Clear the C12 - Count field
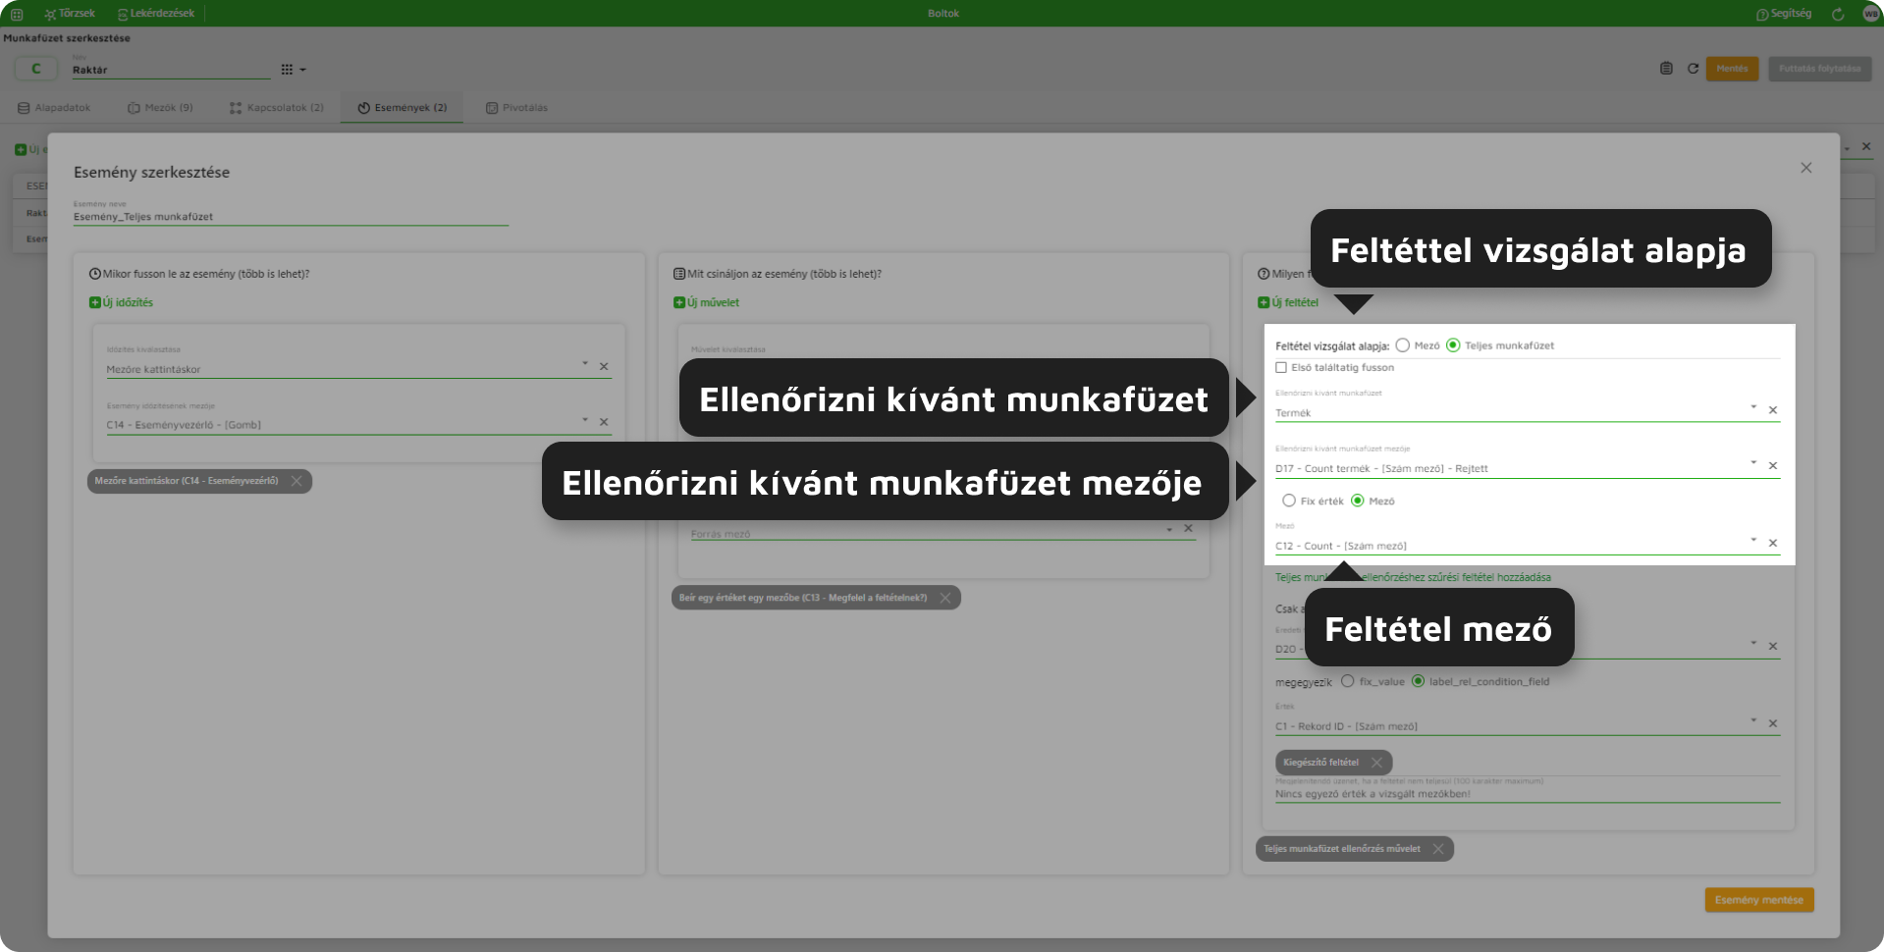Viewport: 1884px width, 952px height. [1773, 543]
